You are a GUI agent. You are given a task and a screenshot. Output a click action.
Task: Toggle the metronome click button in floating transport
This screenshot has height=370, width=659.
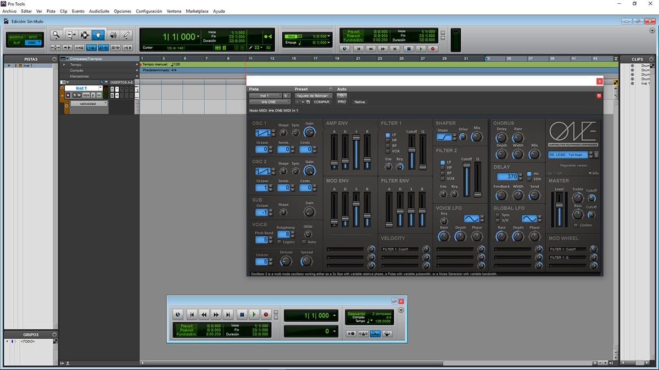(x=364, y=333)
